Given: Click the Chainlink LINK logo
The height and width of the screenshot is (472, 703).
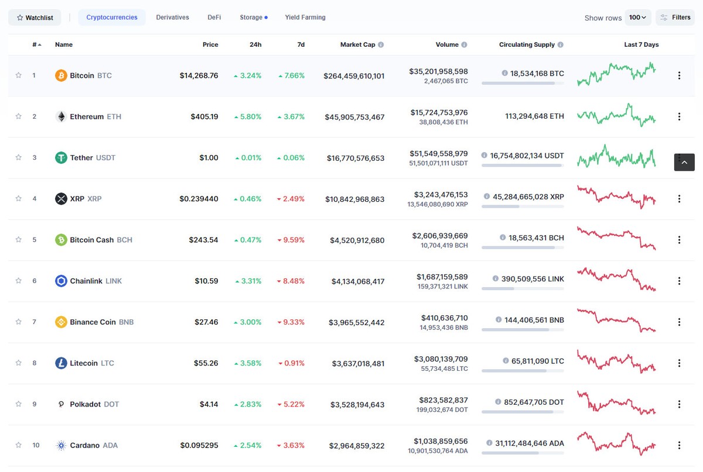Looking at the screenshot, I should click(60, 281).
